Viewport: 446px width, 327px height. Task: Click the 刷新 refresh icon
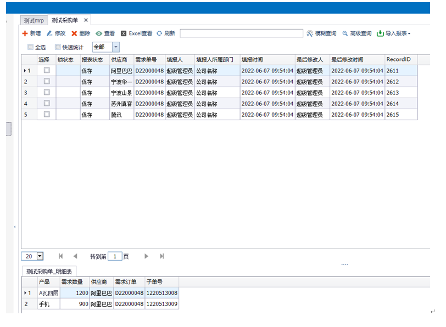tap(159, 33)
